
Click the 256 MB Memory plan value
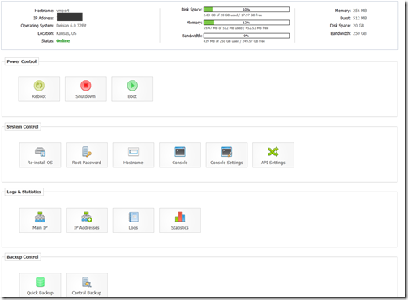coord(360,11)
